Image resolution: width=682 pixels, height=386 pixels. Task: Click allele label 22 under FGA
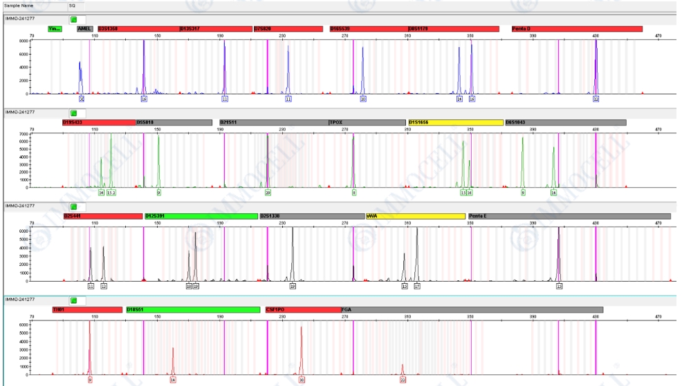click(403, 380)
